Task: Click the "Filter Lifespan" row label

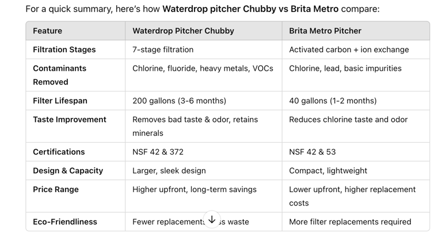Action: pos(60,101)
